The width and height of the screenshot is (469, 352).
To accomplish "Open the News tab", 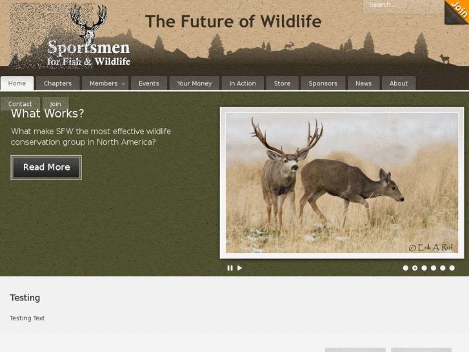I will 363,83.
